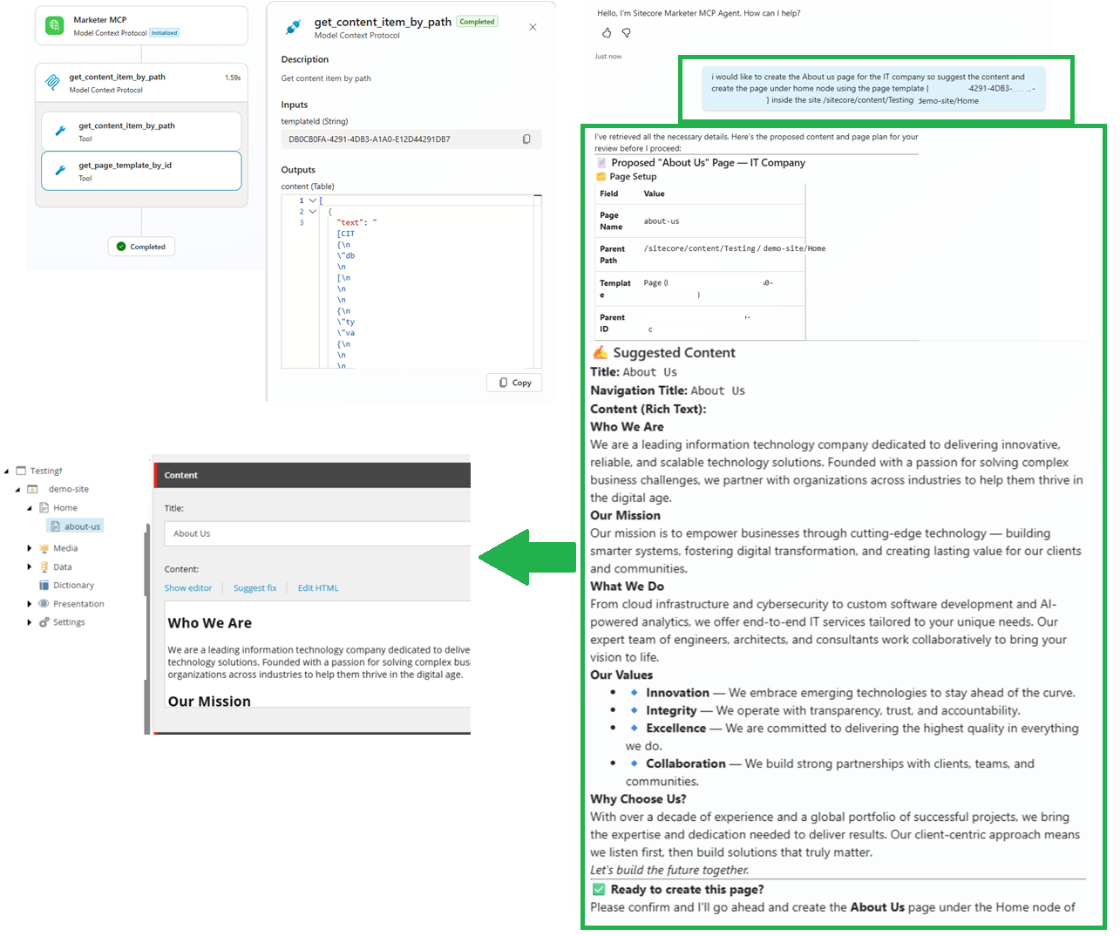Select the get_content_item_by_path tool card
Image resolution: width=1120 pixels, height=936 pixels.
point(141,131)
